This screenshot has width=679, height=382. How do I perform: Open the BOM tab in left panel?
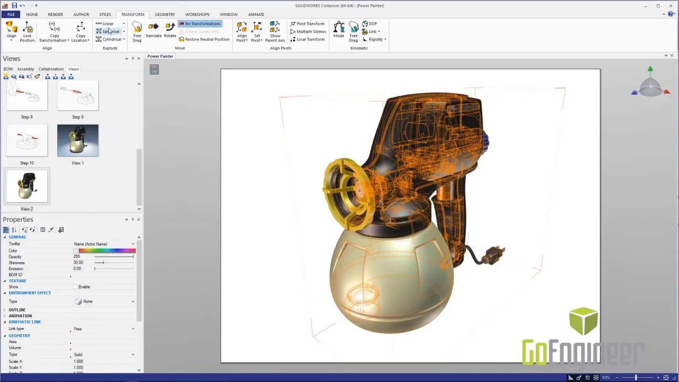click(8, 69)
